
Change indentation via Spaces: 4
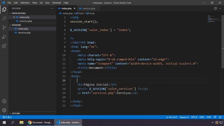coord(184,117)
